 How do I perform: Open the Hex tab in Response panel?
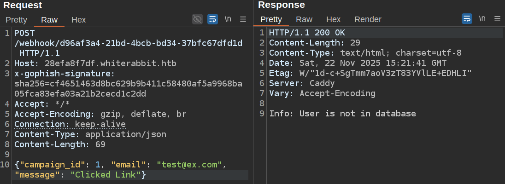pyautogui.click(x=333, y=19)
